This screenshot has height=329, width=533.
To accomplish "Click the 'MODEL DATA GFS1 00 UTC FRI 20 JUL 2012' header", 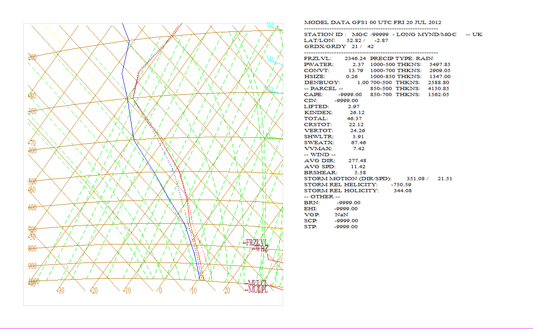I will coord(372,22).
